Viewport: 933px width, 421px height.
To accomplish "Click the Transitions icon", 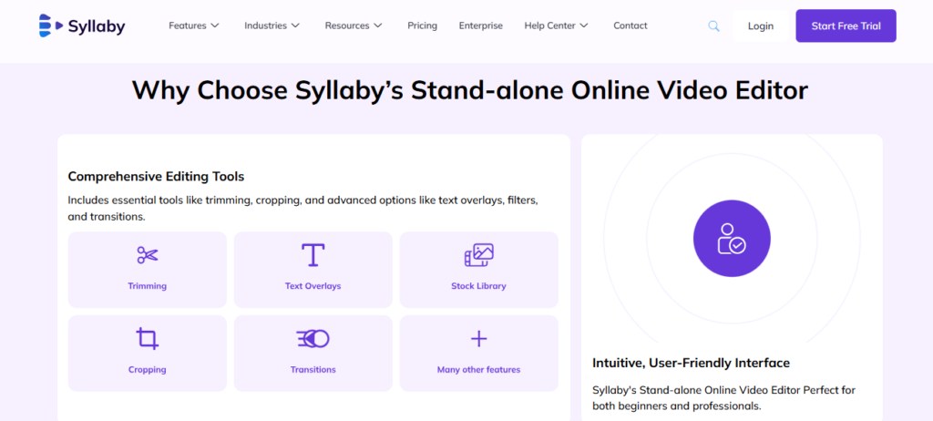I will click(313, 339).
